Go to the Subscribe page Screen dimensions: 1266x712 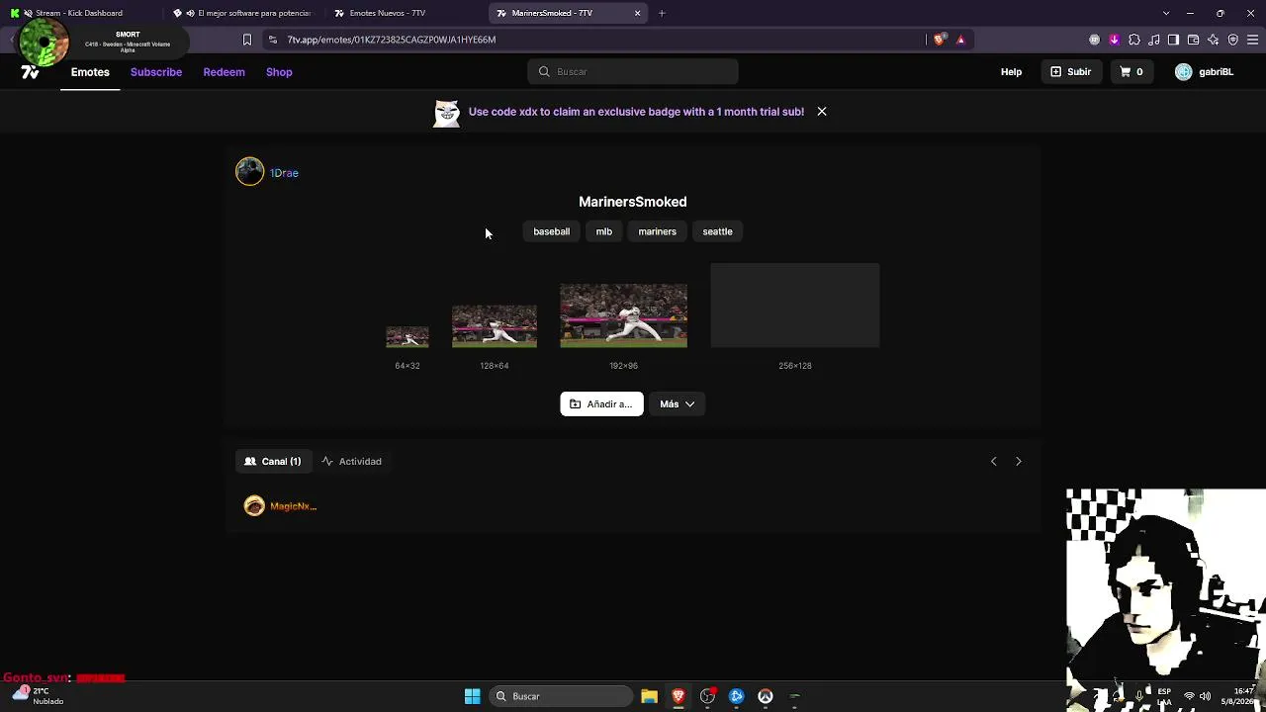click(x=156, y=72)
